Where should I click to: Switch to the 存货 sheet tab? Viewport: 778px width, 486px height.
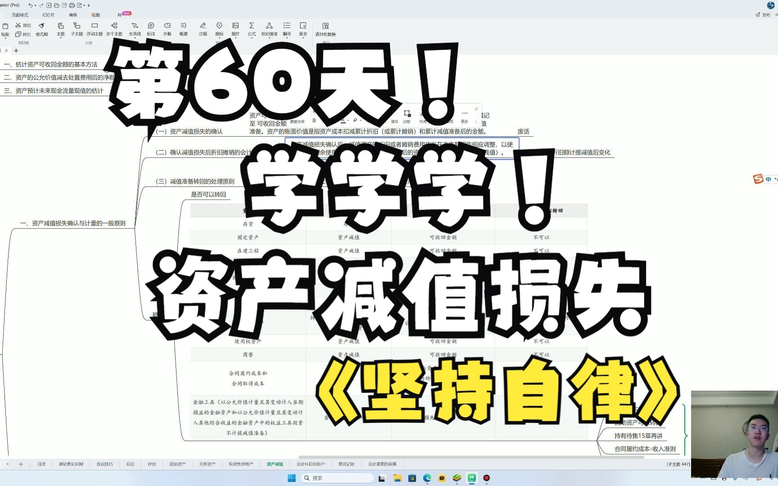pyautogui.click(x=152, y=464)
